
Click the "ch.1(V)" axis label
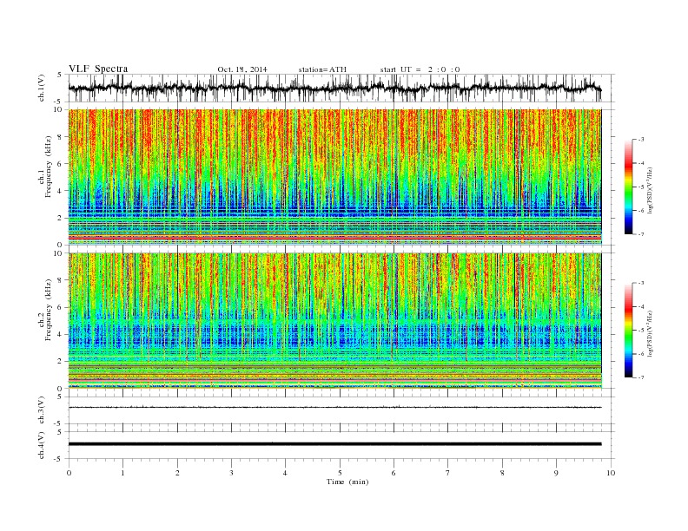(42, 88)
